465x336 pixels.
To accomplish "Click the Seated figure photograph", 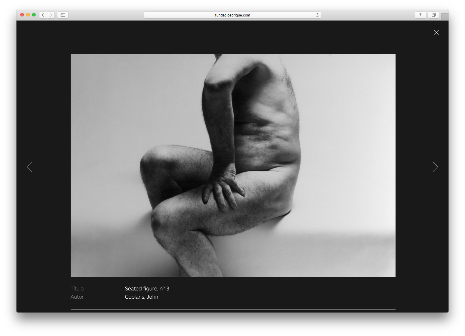I will click(x=233, y=166).
